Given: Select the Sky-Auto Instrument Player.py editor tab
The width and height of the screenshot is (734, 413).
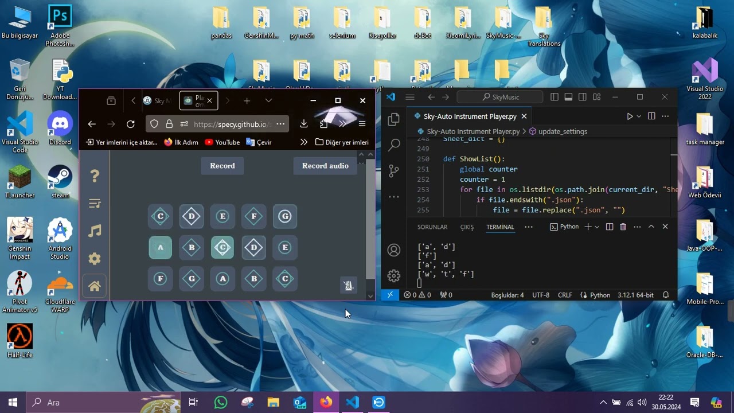Looking at the screenshot, I should pyautogui.click(x=469, y=116).
